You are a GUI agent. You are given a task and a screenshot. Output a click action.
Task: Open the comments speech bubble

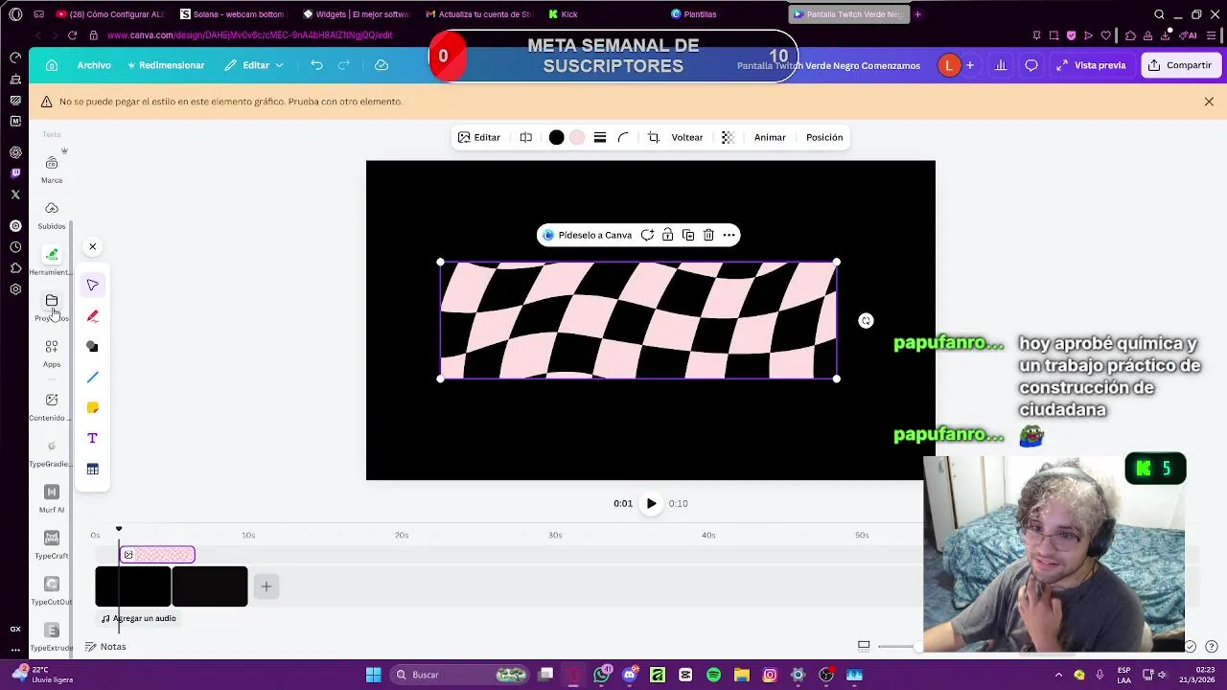1031,65
